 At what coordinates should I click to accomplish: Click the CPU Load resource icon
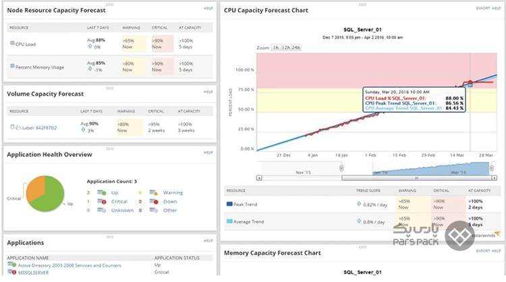12,43
